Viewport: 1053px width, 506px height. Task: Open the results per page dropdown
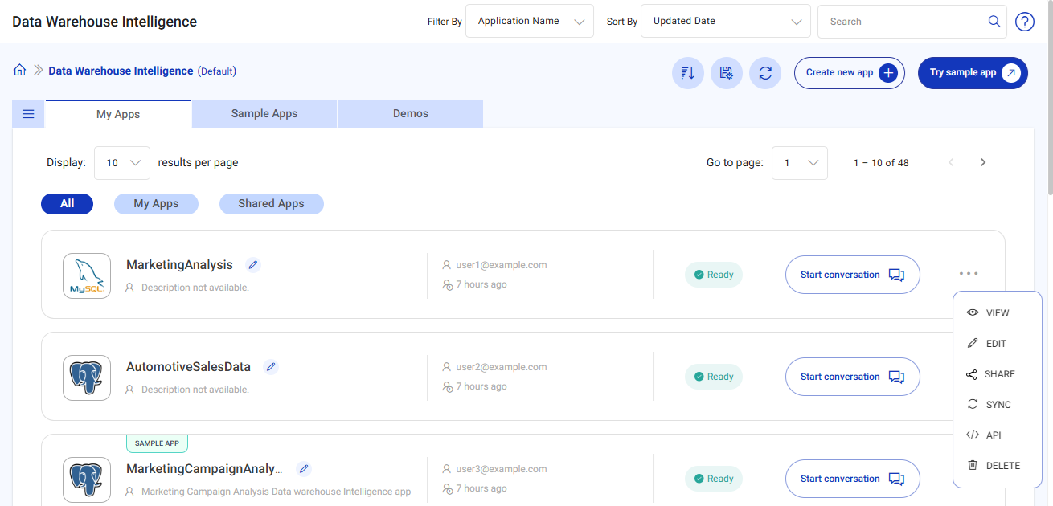click(x=121, y=162)
